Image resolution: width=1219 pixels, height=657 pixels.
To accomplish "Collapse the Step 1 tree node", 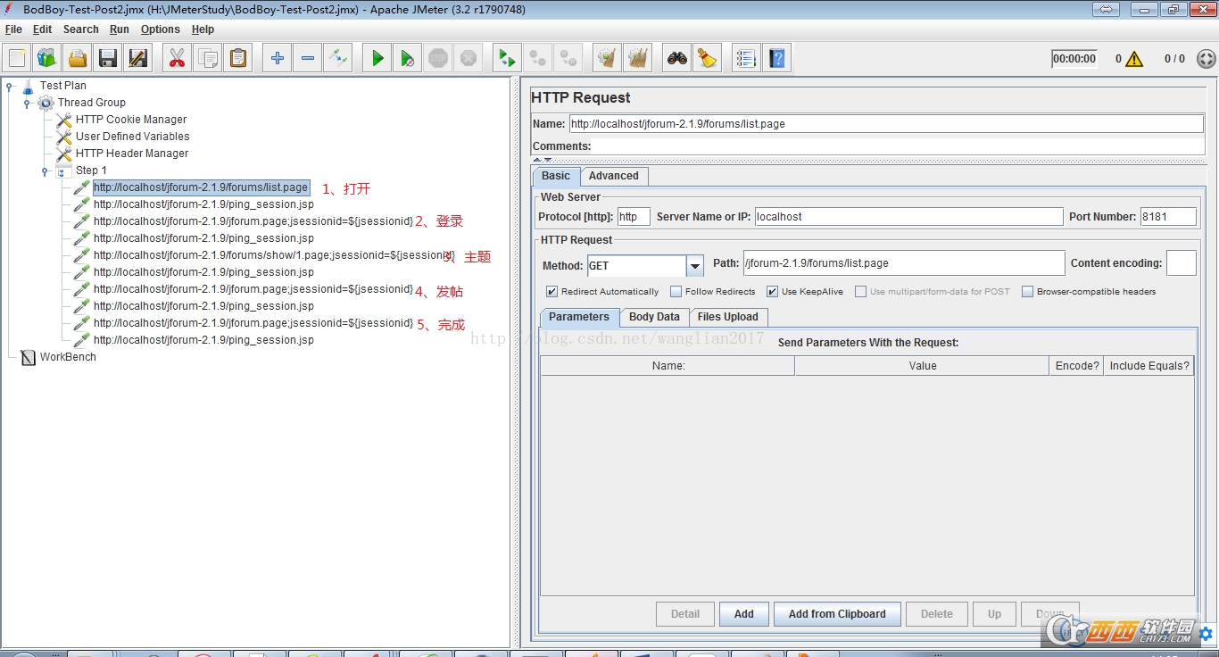I will click(45, 171).
